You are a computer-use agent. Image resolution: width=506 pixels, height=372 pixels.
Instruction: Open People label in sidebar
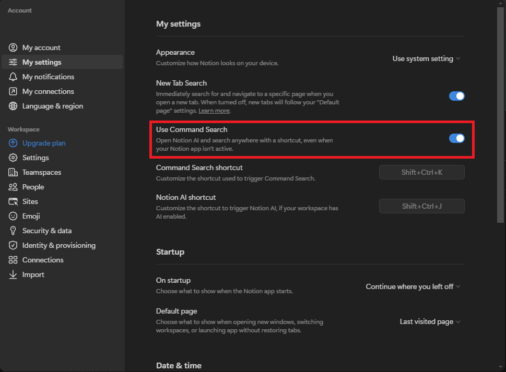(x=33, y=187)
